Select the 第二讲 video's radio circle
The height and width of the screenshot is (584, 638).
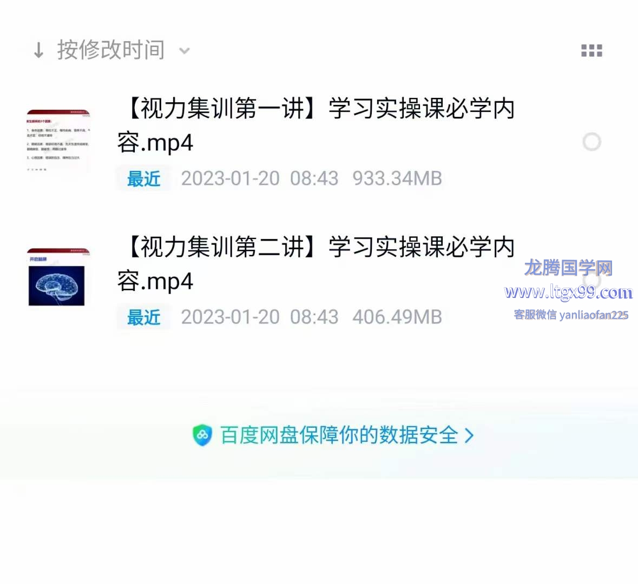coord(591,280)
